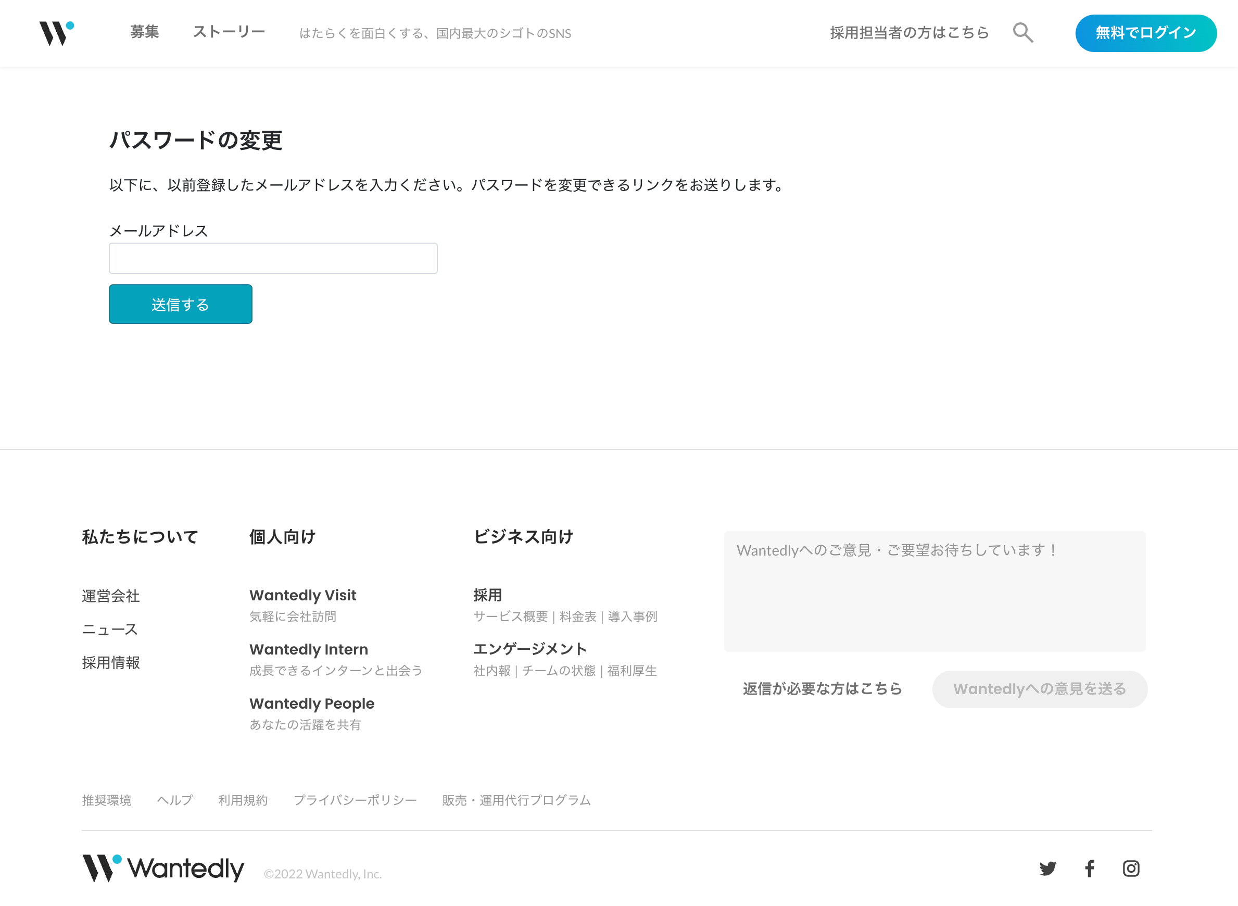Viewport: 1238px width, 906px height.
Task: Open the ストーリー menu item
Action: (x=229, y=32)
